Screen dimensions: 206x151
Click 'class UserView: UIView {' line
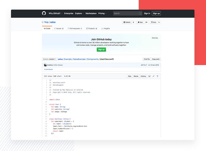(60, 119)
